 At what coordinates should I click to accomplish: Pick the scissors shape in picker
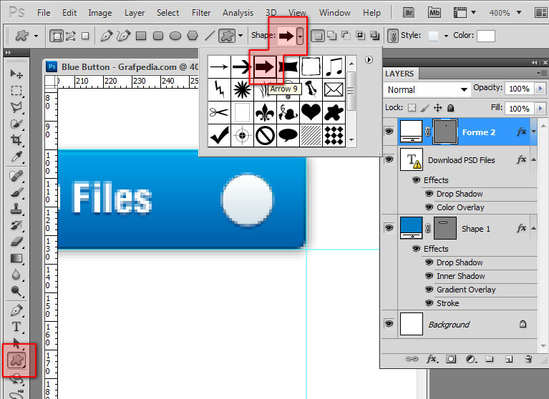coord(220,112)
